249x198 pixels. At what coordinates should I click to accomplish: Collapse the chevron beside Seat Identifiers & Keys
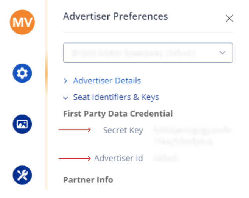pos(65,98)
